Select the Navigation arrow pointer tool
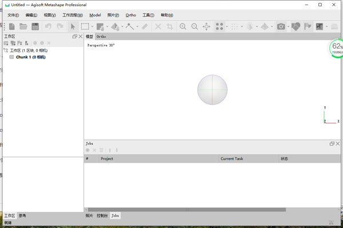The image size is (343, 228). pos(73,26)
